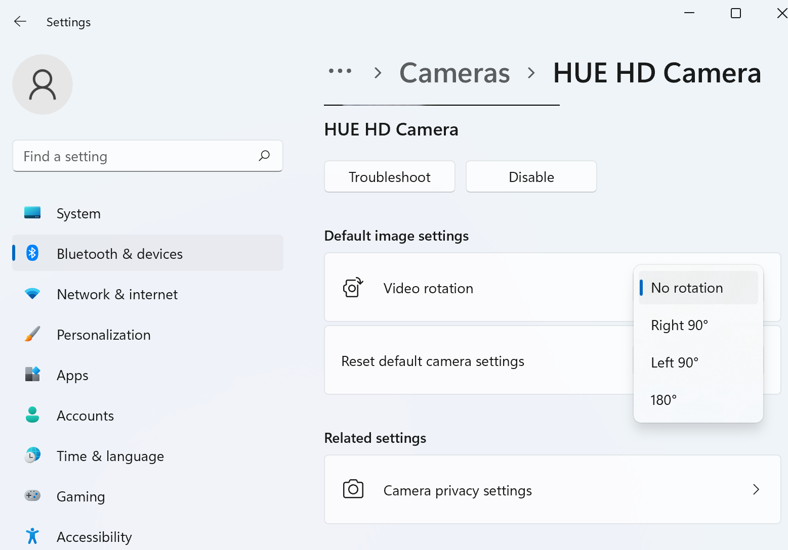Open Gaming settings category
The height and width of the screenshot is (550, 788).
tap(148, 496)
